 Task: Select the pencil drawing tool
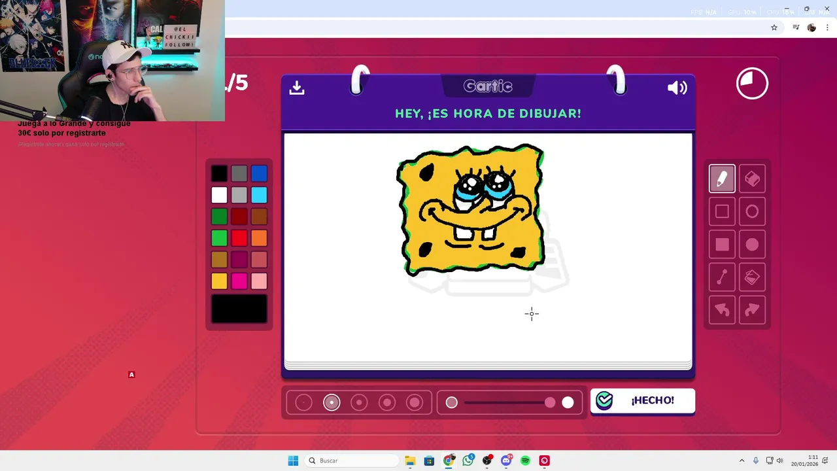coord(722,179)
